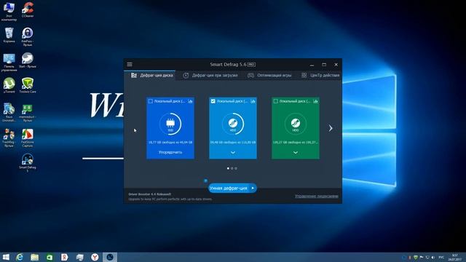The width and height of the screenshot is (466, 262).
Task: Open the Windows Start menu
Action: point(6,257)
